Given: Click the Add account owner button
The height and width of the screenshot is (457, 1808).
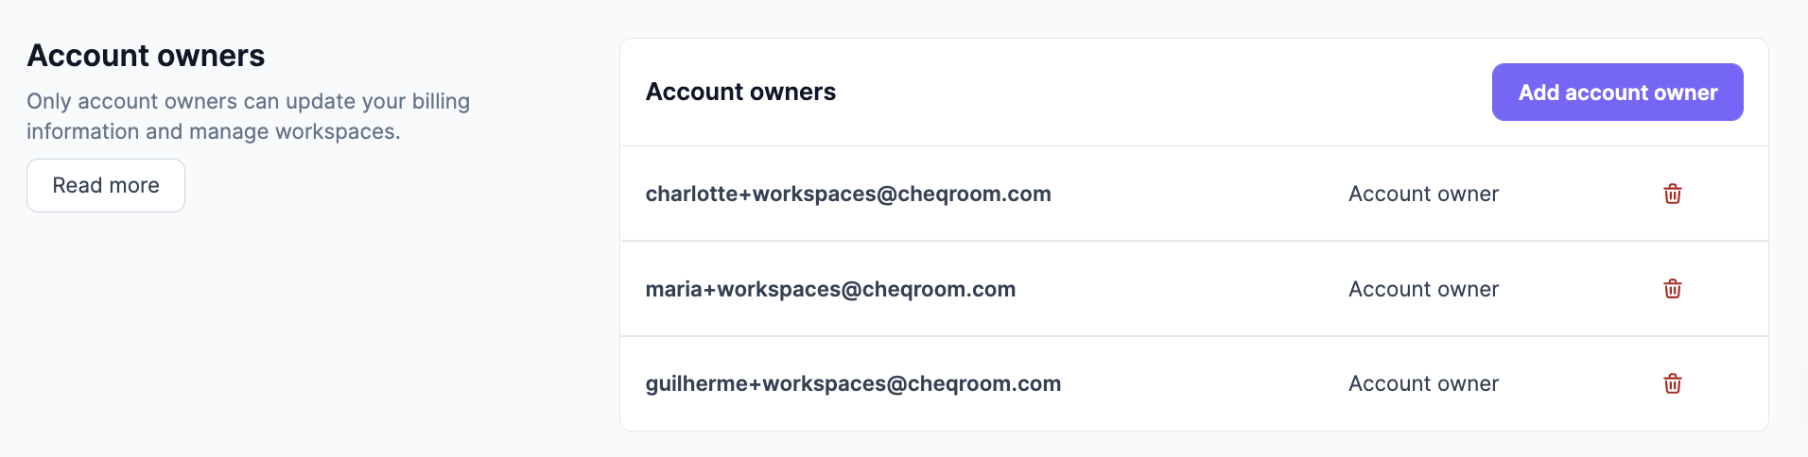Looking at the screenshot, I should click(x=1617, y=92).
